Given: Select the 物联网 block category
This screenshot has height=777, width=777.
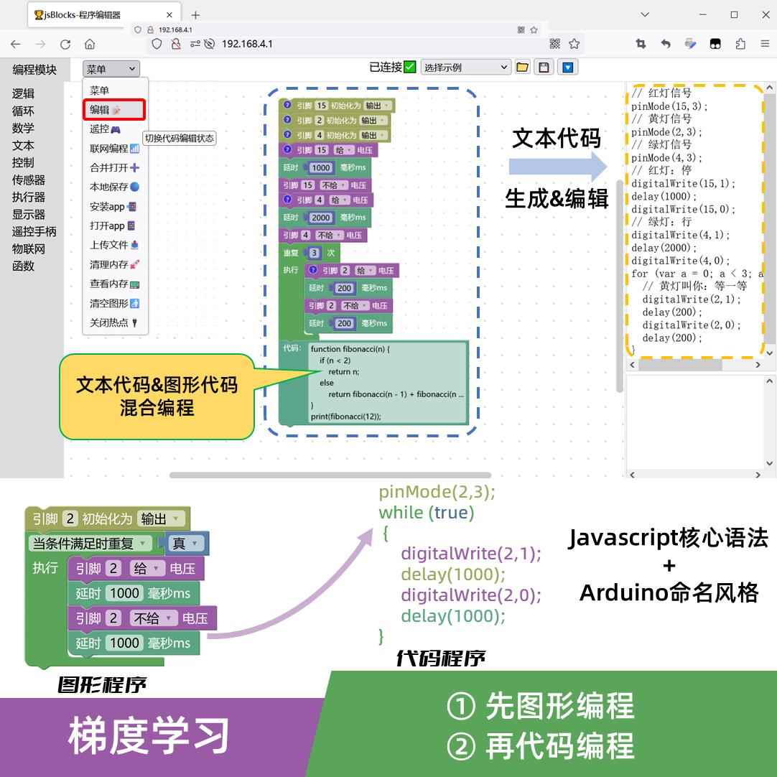Looking at the screenshot, I should coord(27,249).
